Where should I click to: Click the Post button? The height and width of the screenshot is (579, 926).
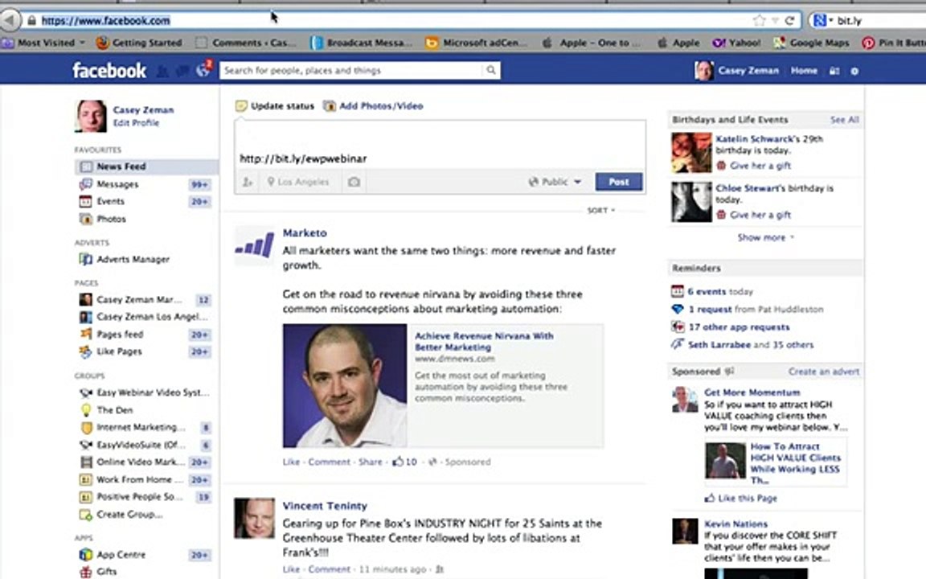pos(618,182)
